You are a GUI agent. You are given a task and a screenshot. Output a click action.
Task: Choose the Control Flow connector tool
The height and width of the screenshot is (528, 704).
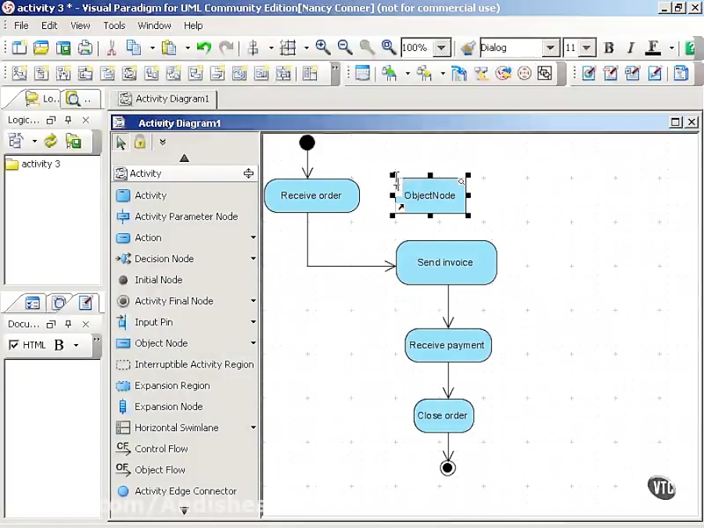point(160,449)
